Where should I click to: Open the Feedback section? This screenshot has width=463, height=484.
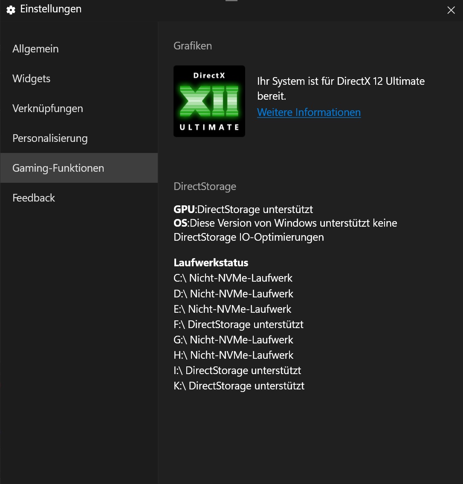[79, 198]
